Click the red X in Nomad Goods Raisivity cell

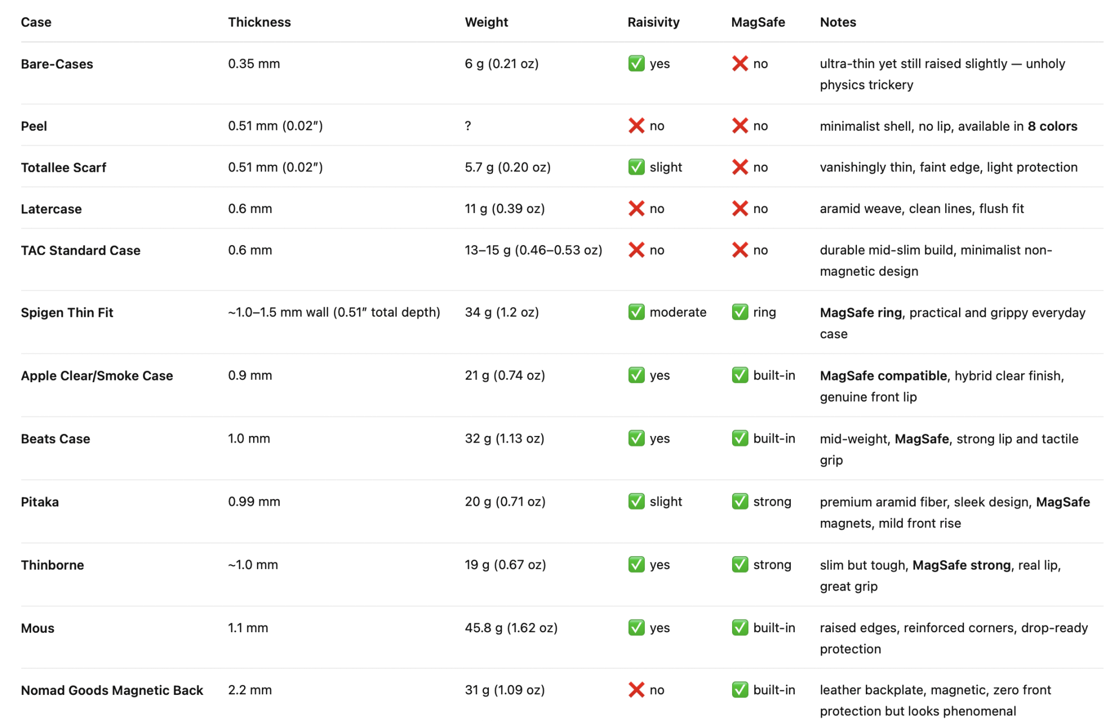click(x=636, y=690)
